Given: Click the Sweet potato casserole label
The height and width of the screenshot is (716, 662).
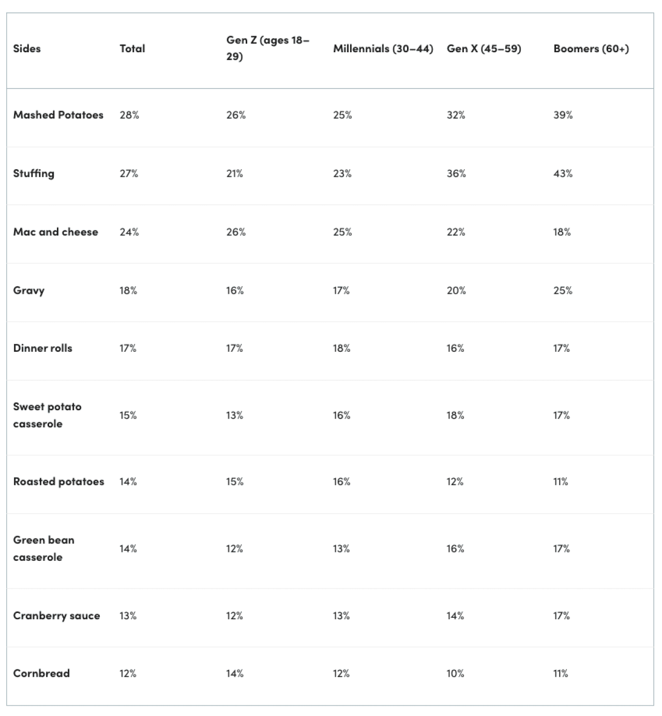Looking at the screenshot, I should click(48, 415).
